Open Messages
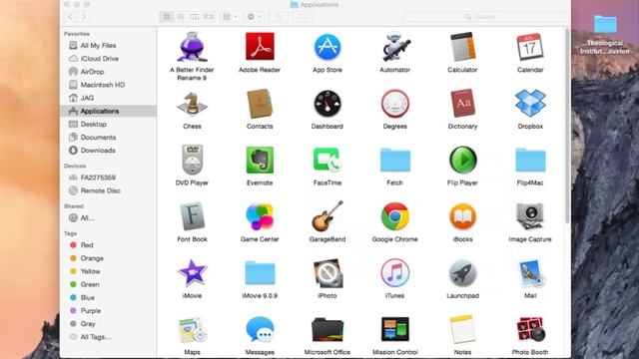The width and height of the screenshot is (639, 359). tap(260, 329)
